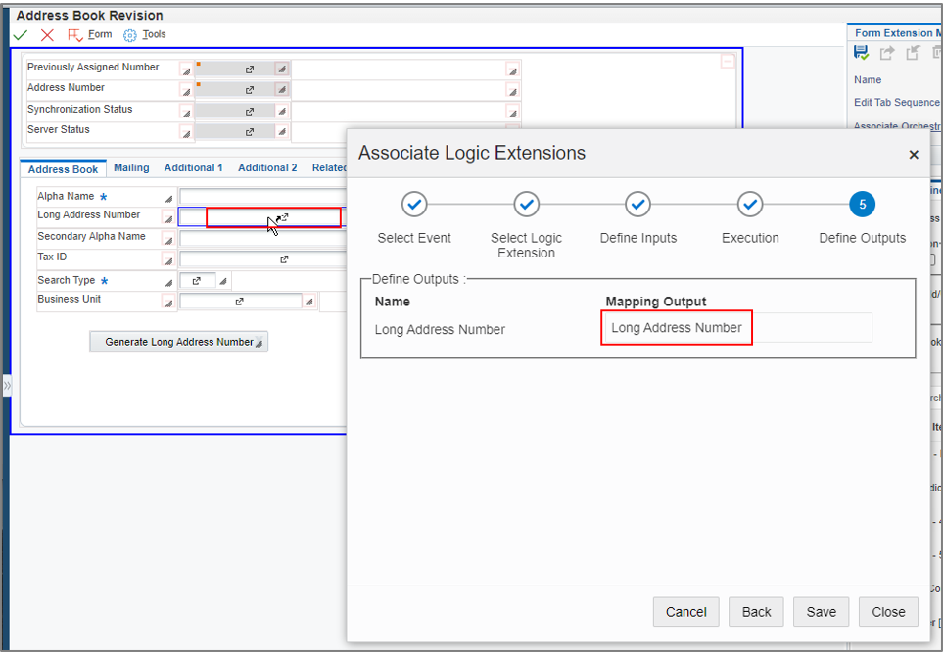This screenshot has height=655, width=943.
Task: Click the Mapping Output text field
Action: tap(676, 327)
